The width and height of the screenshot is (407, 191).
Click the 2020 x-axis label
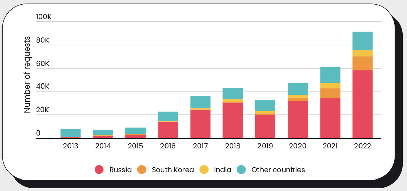coord(298,146)
